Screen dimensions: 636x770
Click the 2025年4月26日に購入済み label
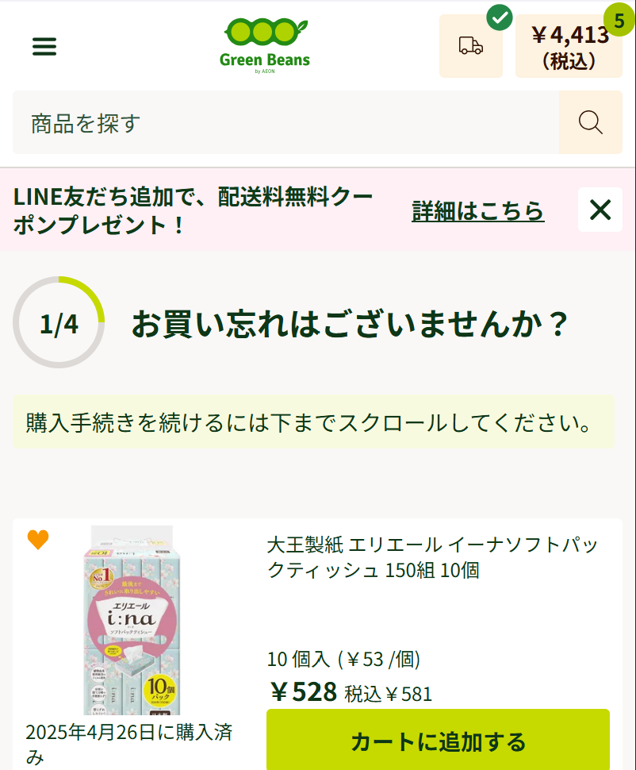(128, 743)
